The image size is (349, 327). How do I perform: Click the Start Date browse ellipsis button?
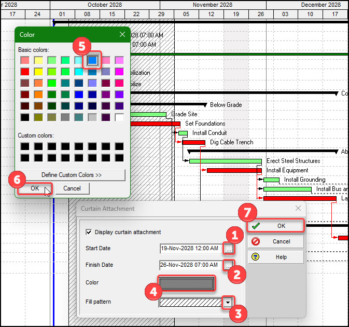[x=229, y=249]
